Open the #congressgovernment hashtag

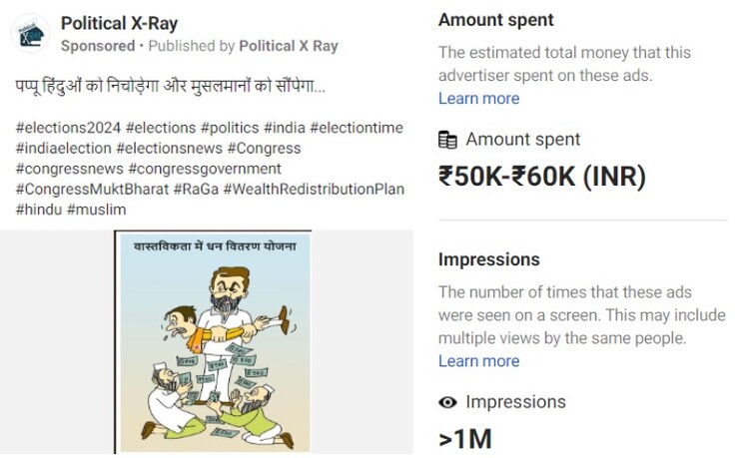(205, 169)
